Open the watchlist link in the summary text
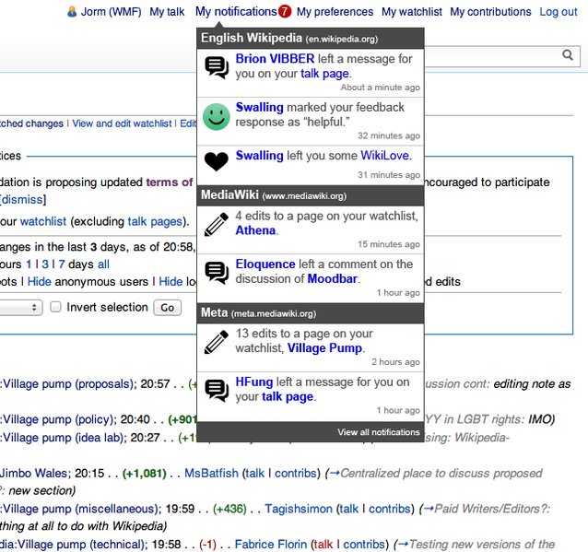This screenshot has width=588, height=552. 43,221
